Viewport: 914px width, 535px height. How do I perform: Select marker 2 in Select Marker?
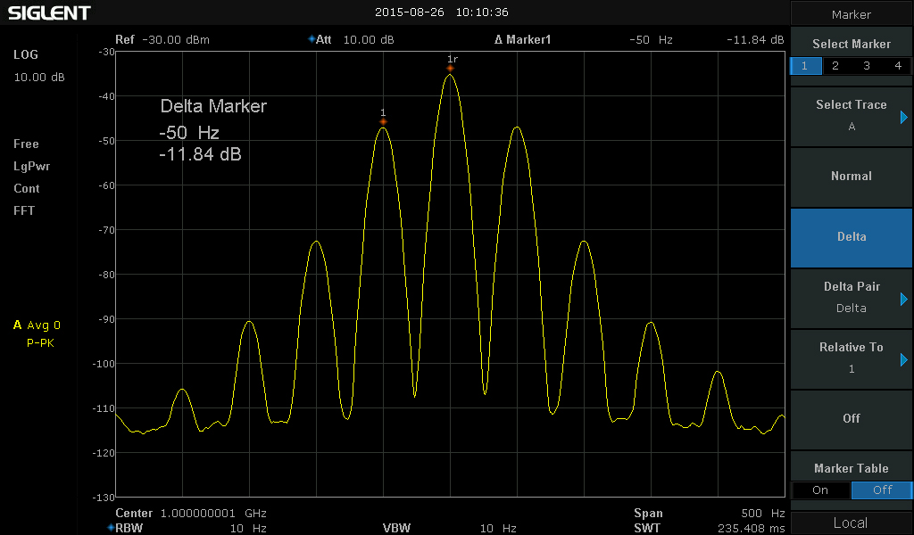click(835, 66)
